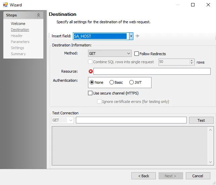The width and height of the screenshot is (216, 185).
Task: Collapse the Steps panel with double-chevron icon
Action: tap(38, 15)
